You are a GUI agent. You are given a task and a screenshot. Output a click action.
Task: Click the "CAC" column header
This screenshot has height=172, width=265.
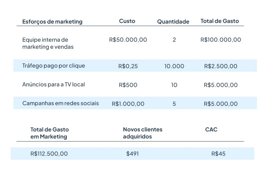pyautogui.click(x=211, y=130)
